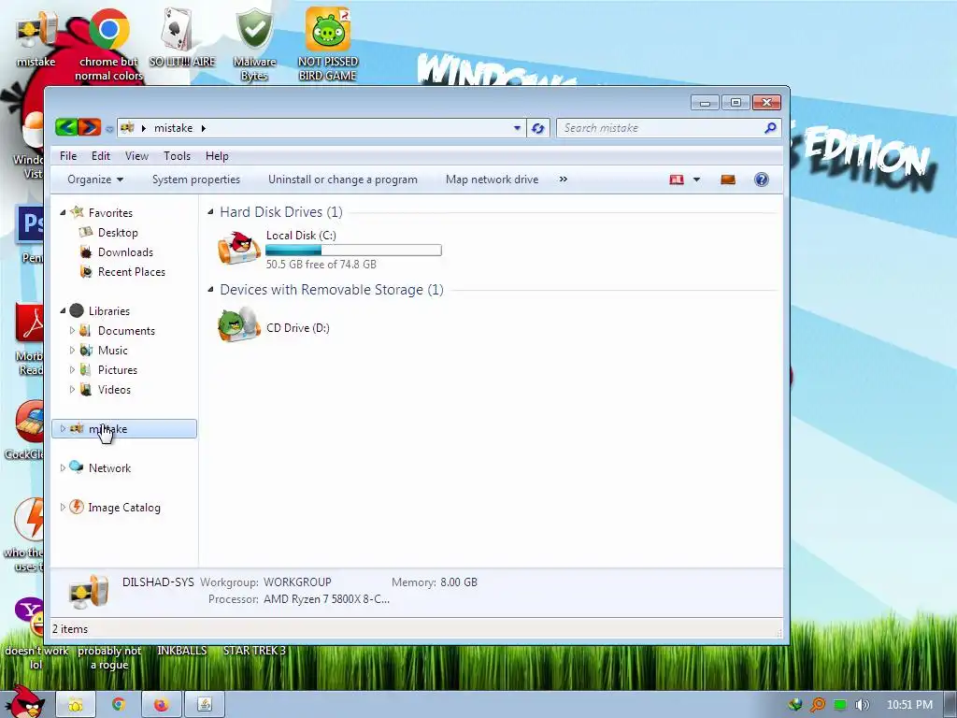
Task: Select Pictures library
Action: click(117, 370)
